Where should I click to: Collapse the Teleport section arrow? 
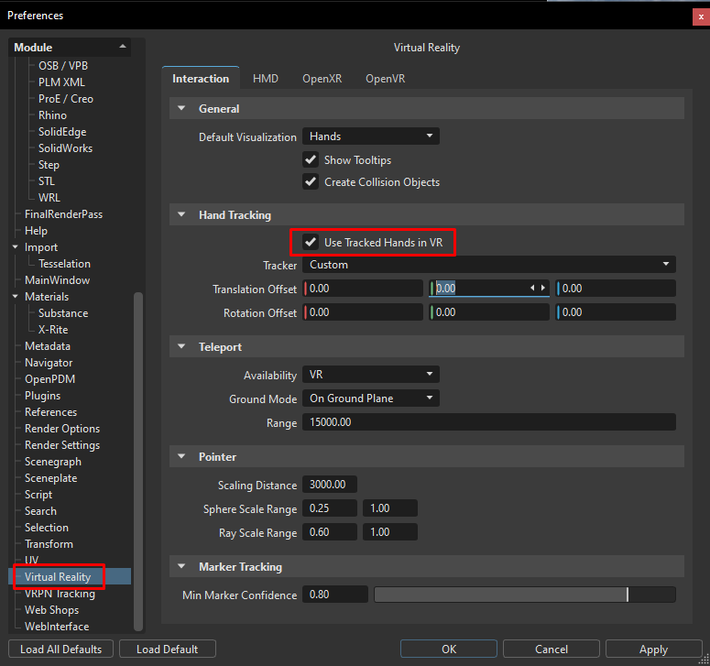coord(180,347)
